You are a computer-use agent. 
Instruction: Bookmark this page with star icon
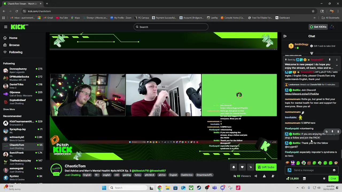313,11
